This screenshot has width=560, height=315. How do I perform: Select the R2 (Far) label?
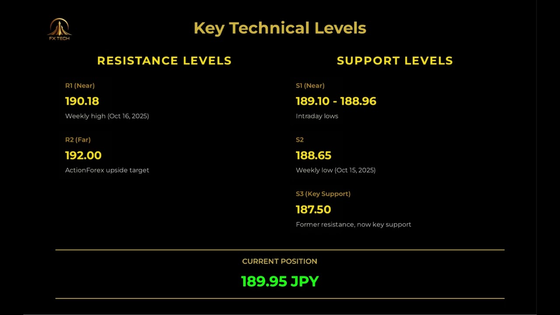[x=78, y=140]
